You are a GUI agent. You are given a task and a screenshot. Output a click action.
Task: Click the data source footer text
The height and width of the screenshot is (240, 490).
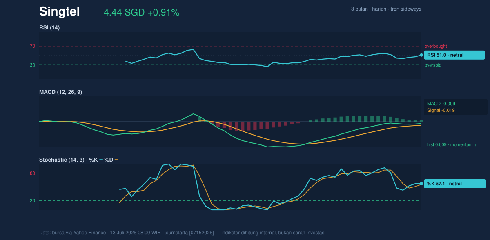tap(182, 233)
